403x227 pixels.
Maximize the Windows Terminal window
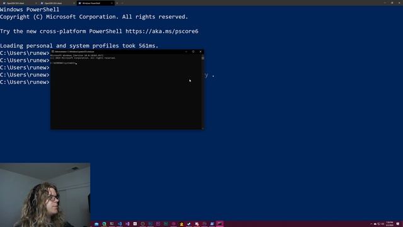(392, 3)
